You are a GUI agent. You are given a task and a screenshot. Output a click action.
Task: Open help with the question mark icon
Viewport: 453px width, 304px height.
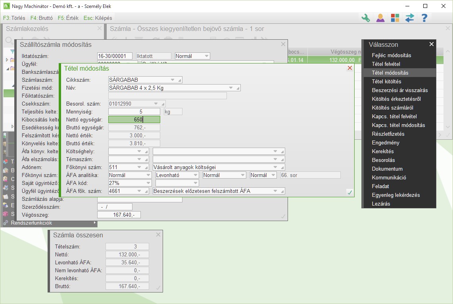[x=424, y=18]
